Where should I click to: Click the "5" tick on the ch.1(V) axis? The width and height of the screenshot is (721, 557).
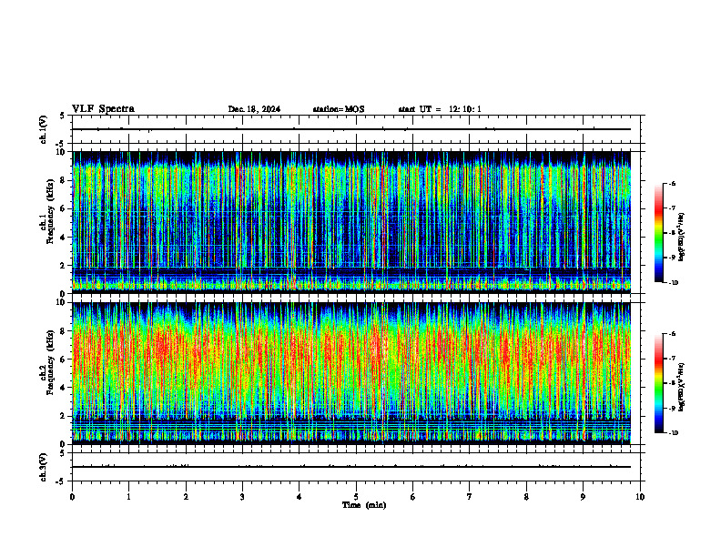point(62,116)
